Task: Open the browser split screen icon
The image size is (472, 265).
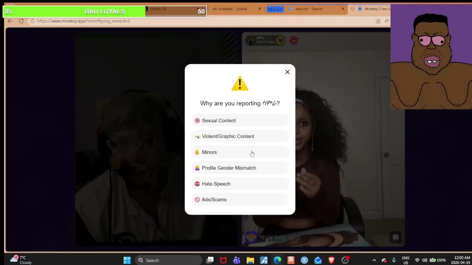Action: [x=378, y=21]
